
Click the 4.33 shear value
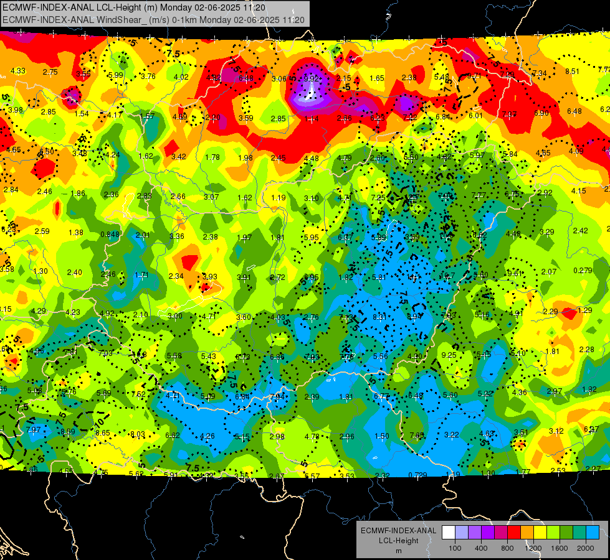coord(18,71)
